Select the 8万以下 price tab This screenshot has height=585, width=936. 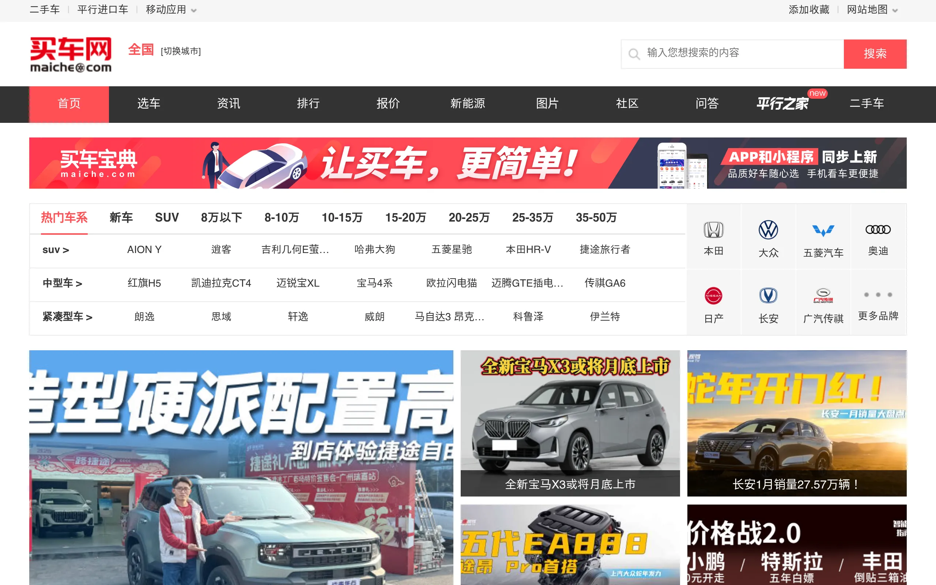coord(222,218)
